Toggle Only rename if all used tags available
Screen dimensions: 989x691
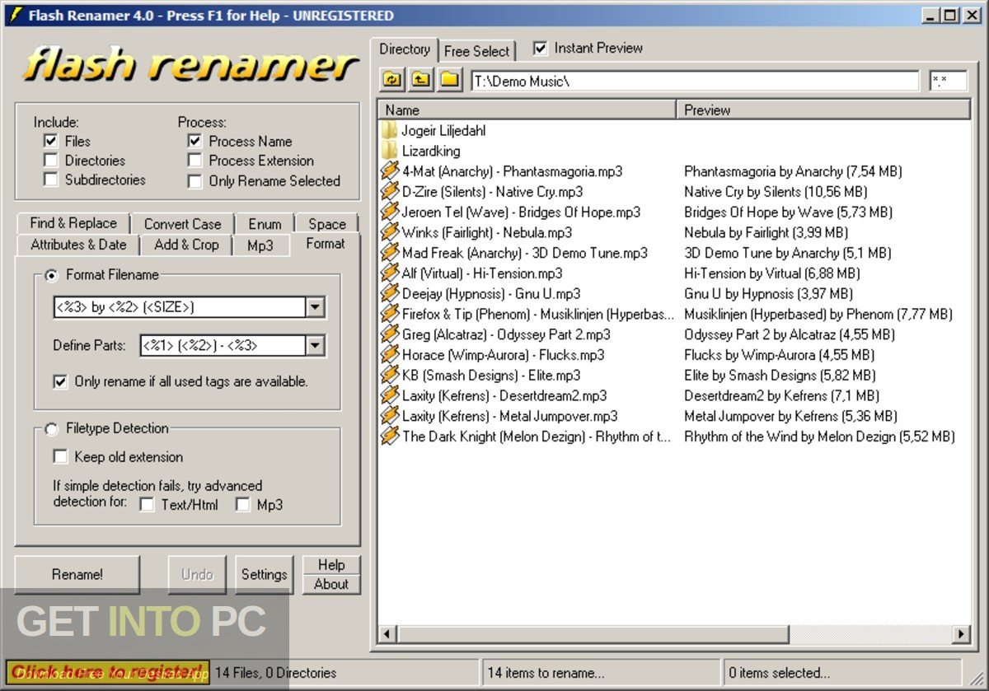click(x=60, y=381)
